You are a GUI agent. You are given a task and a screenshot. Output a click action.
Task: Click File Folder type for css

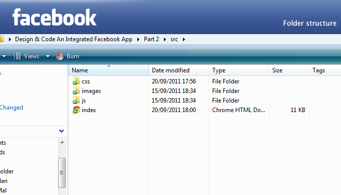226,81
